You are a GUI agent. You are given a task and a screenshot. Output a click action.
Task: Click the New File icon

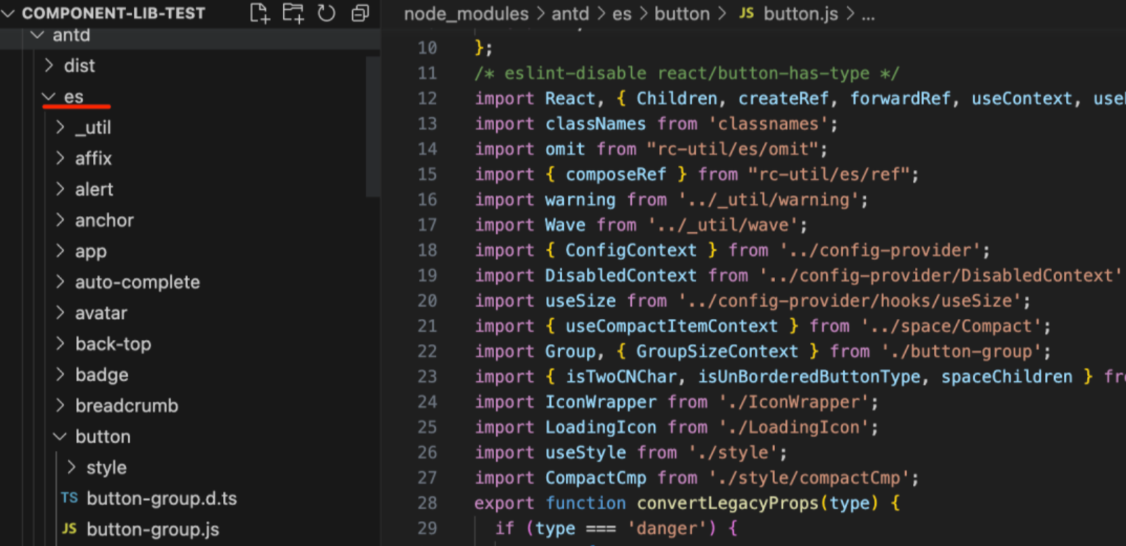259,13
